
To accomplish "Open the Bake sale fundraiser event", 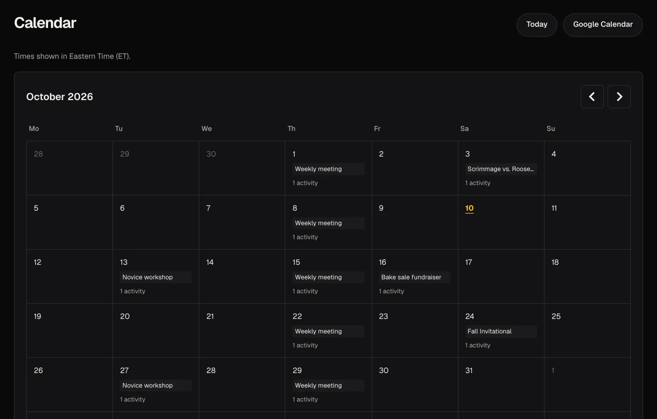I will [414, 277].
